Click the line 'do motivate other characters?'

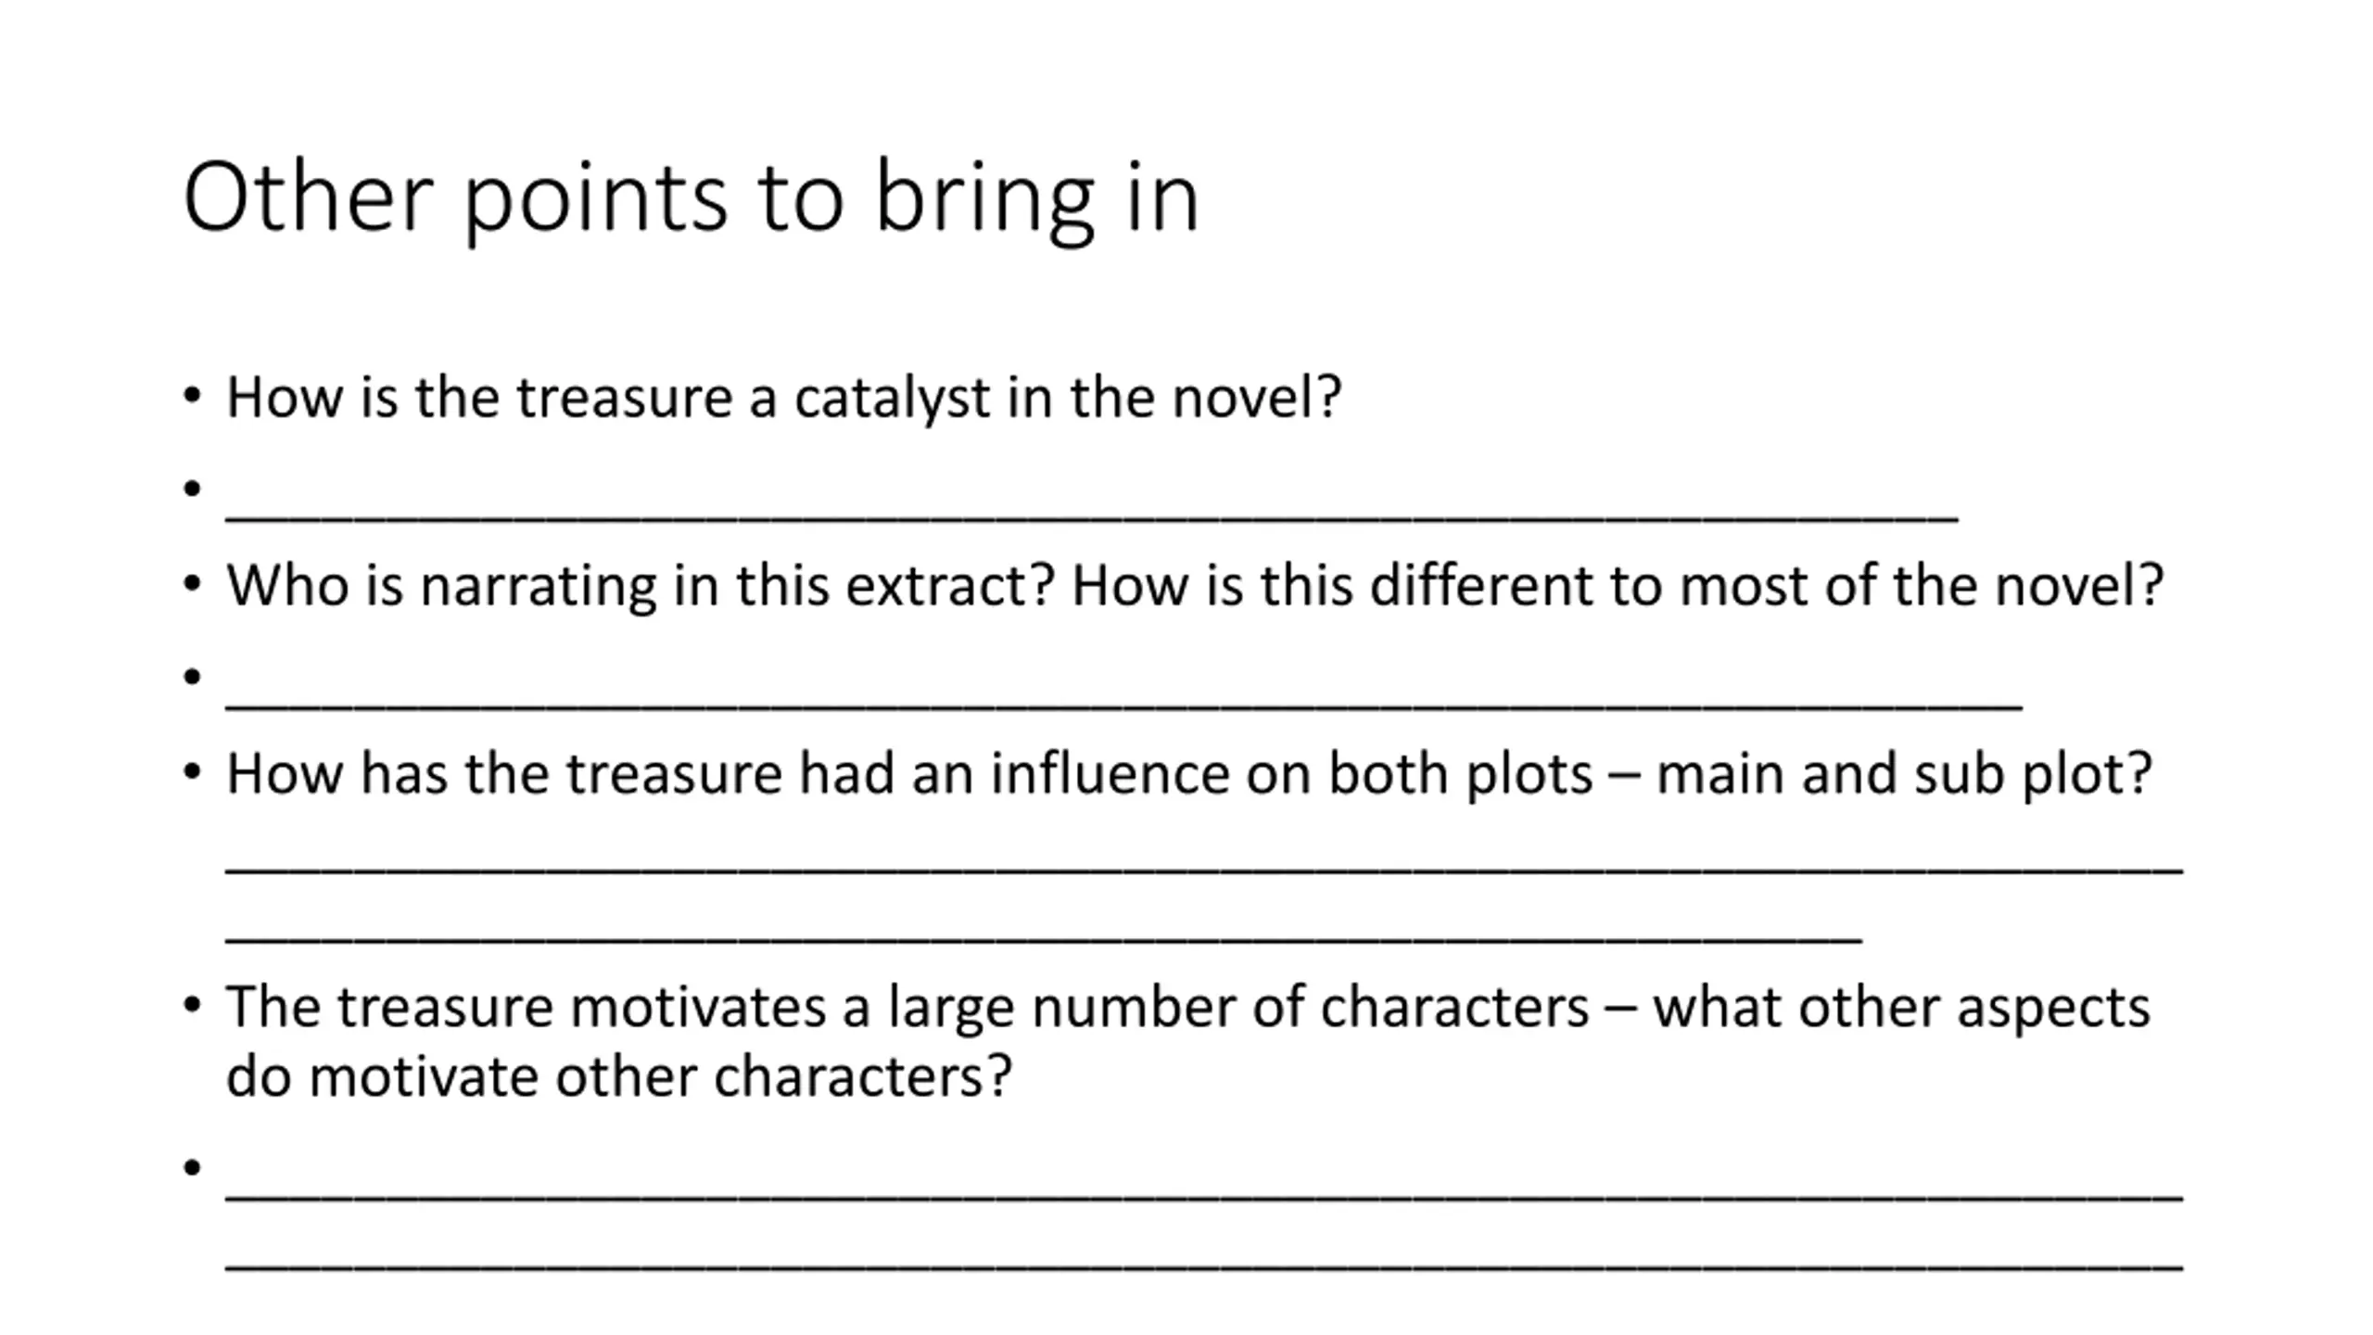[x=618, y=1077]
